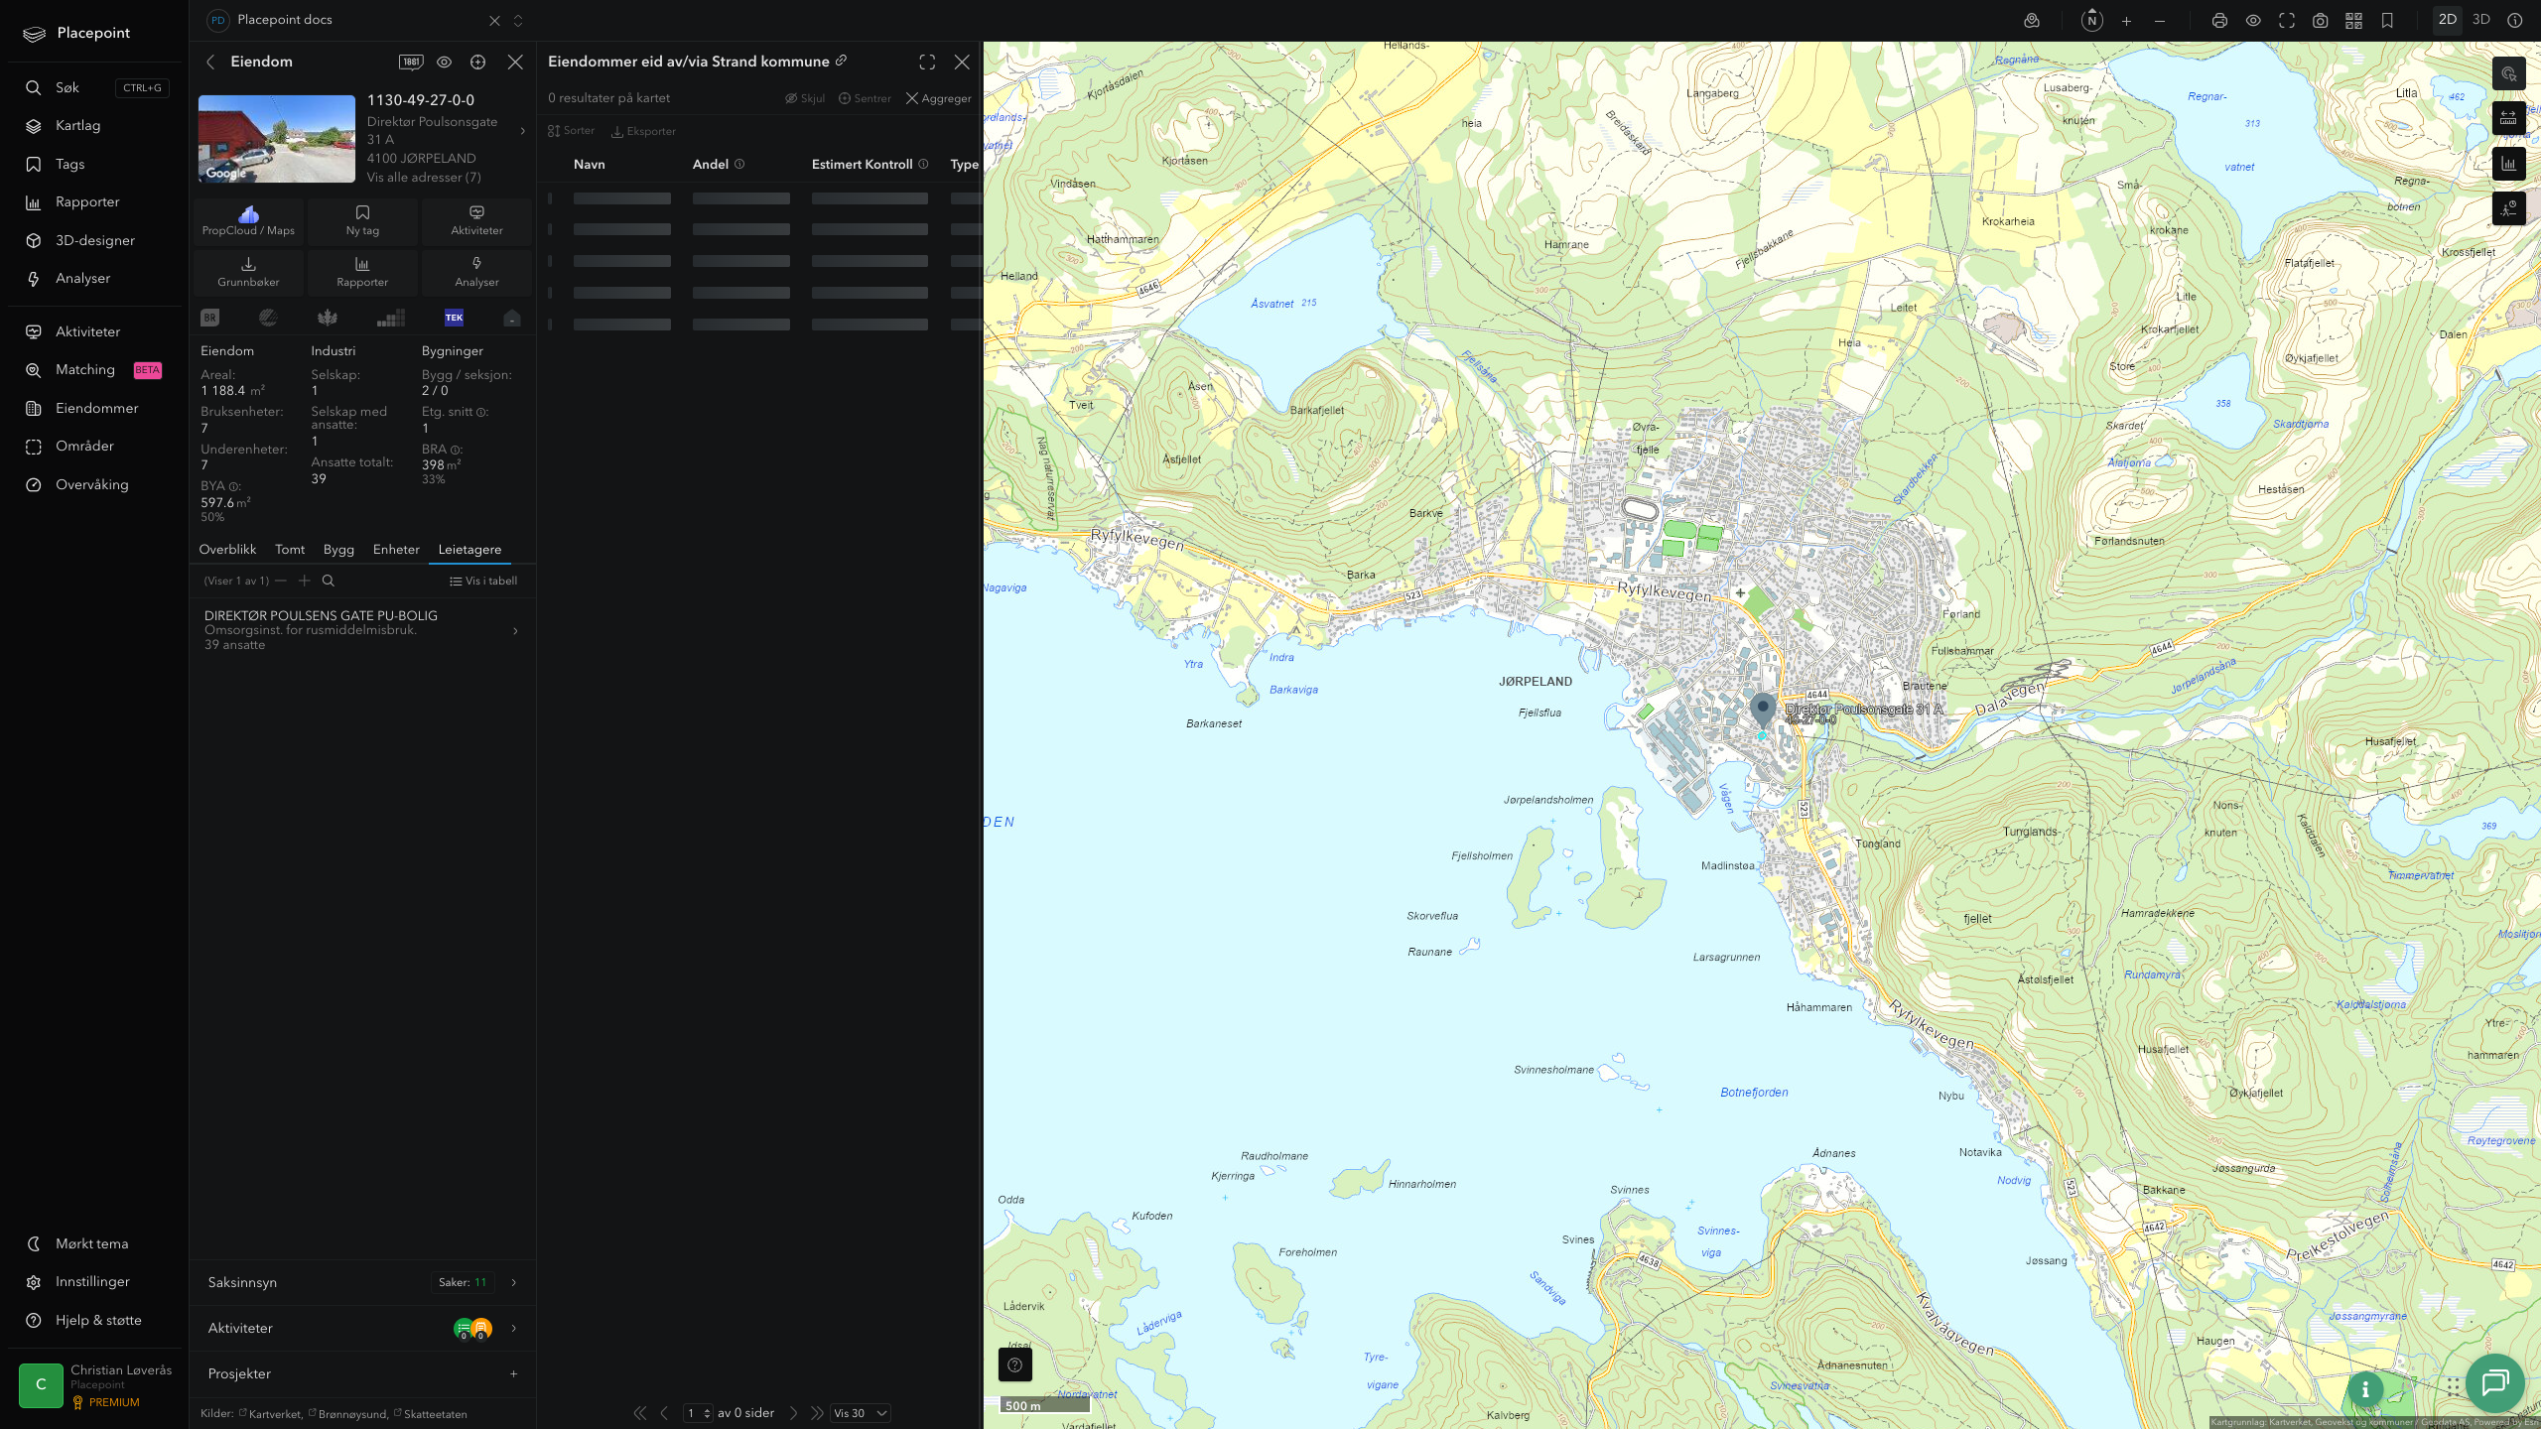
Task: Switch to Overblikk tab
Action: point(227,550)
